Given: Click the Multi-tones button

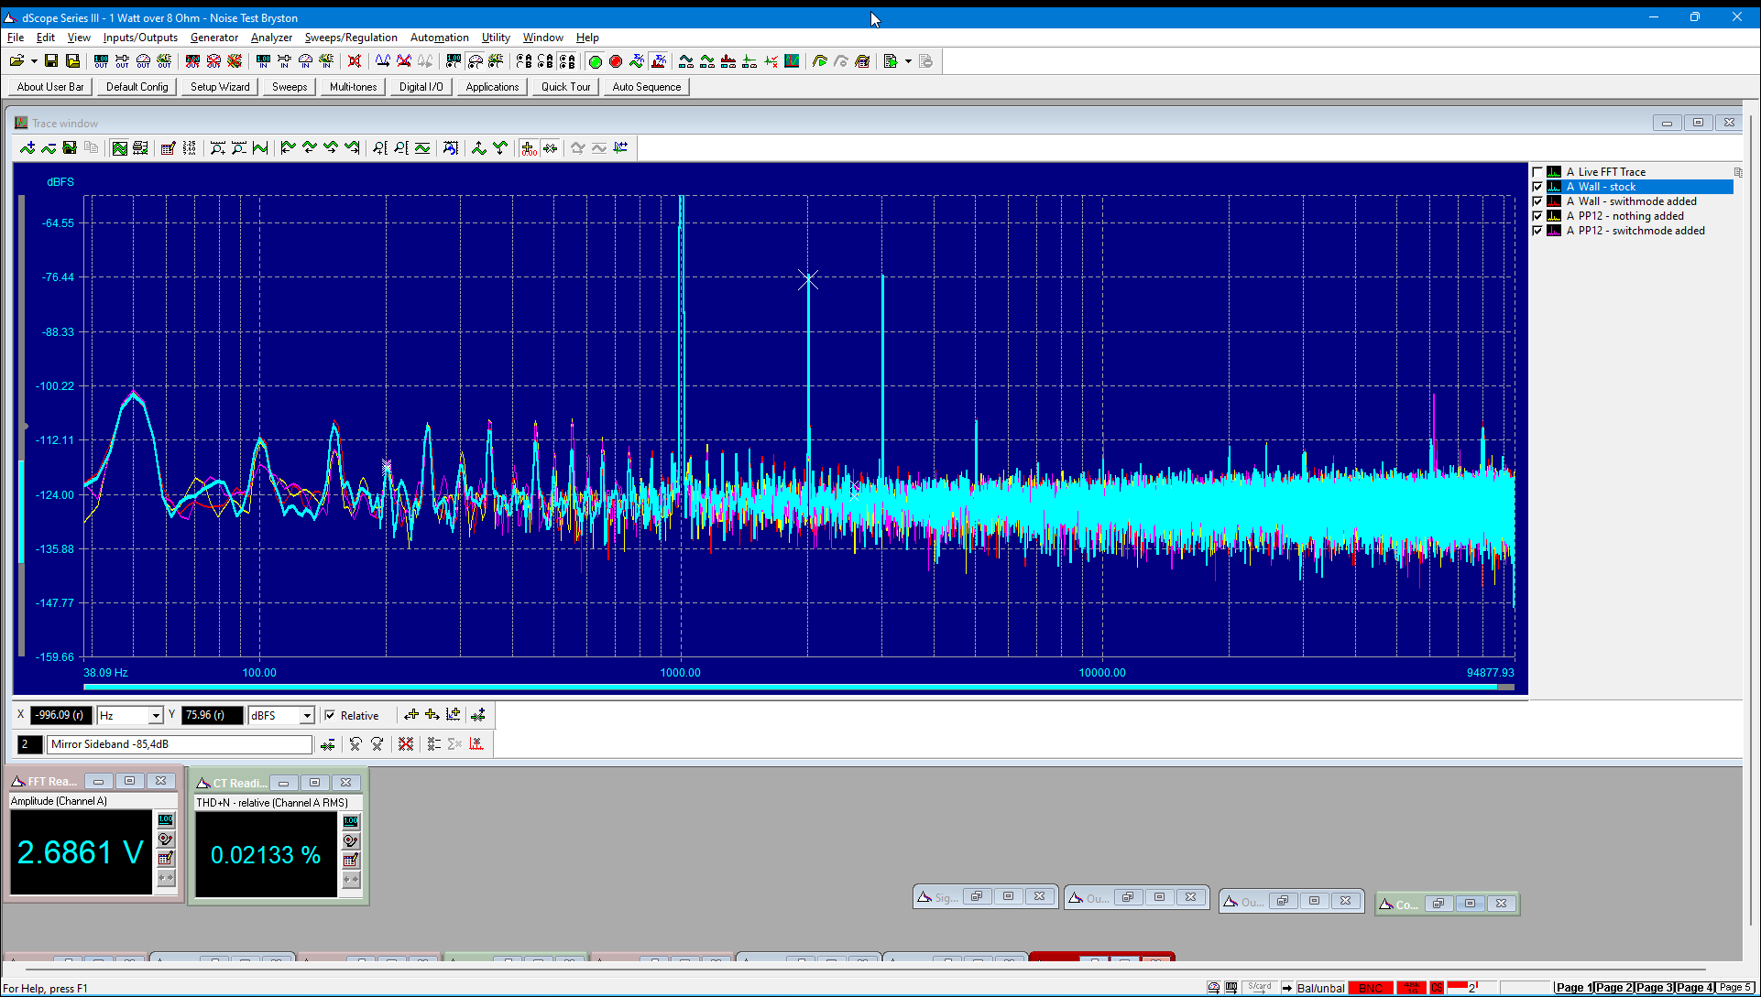Looking at the screenshot, I should 354,87.
